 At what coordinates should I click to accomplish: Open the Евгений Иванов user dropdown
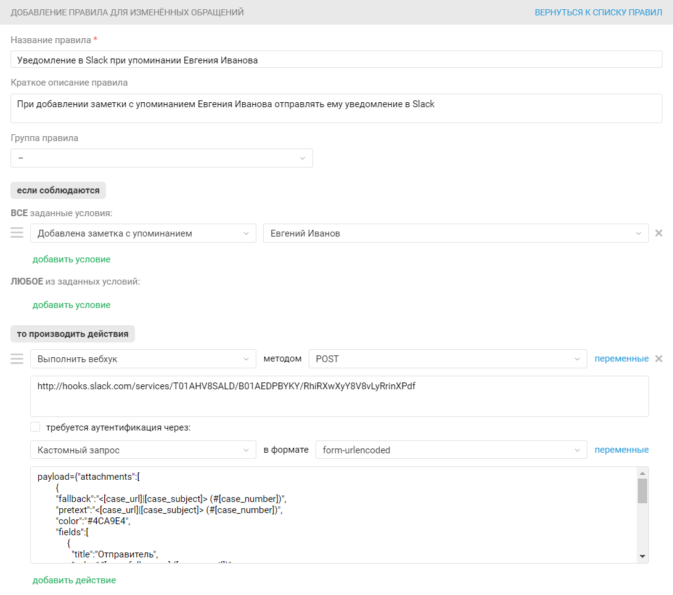pyautogui.click(x=455, y=233)
